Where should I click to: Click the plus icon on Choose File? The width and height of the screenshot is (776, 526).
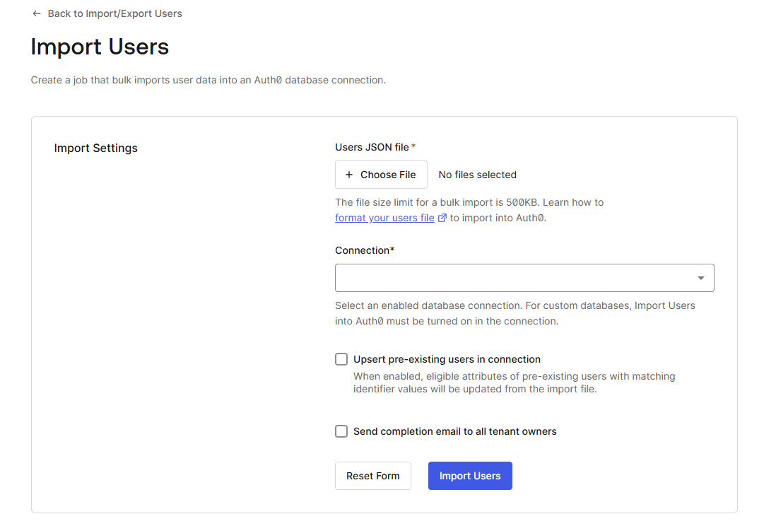point(349,175)
